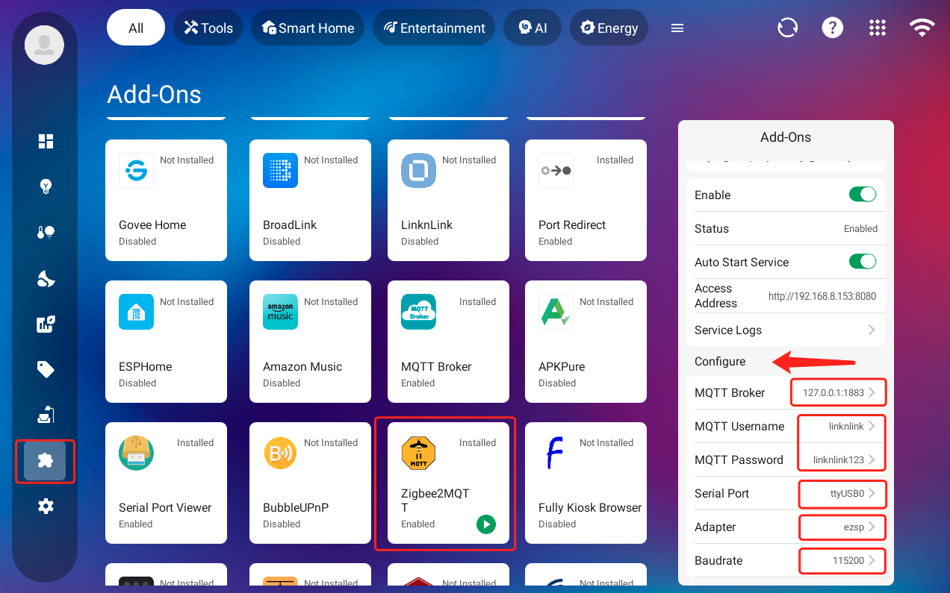Viewport: 950px width, 593px height.
Task: Open the Add-Ons puzzle icon in sidebar
Action: coord(45,461)
